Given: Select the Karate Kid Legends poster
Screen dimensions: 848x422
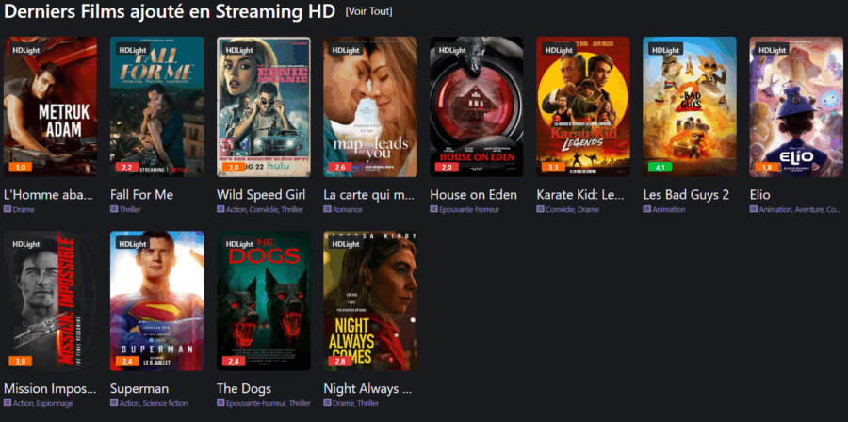Looking at the screenshot, I should click(x=583, y=106).
